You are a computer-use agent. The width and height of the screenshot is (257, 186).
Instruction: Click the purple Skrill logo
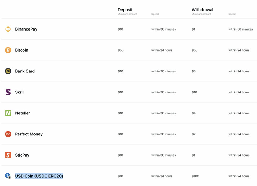coord(8,92)
